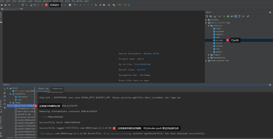Screen dimensions: 273x139
Task: Collapse the Docker root node
Action: (x=8, y=88)
